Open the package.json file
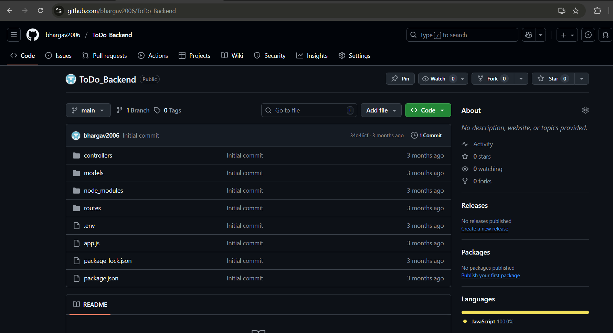The height and width of the screenshot is (333, 613). click(101, 278)
